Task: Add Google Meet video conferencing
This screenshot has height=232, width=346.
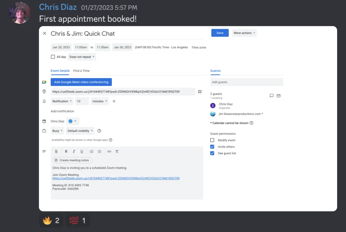Action: 81,82
